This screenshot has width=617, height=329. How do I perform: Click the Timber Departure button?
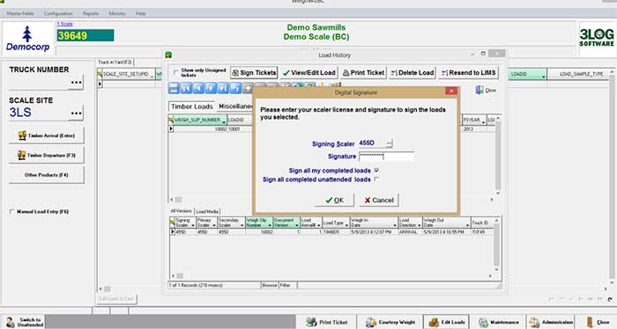tap(47, 155)
